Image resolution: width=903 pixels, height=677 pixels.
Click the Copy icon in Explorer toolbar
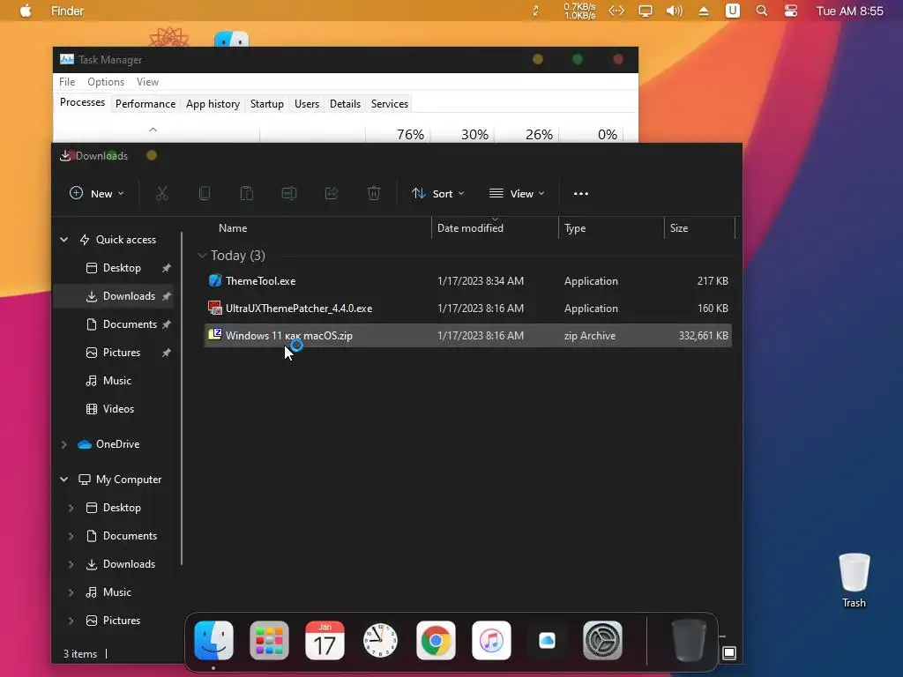coord(205,193)
